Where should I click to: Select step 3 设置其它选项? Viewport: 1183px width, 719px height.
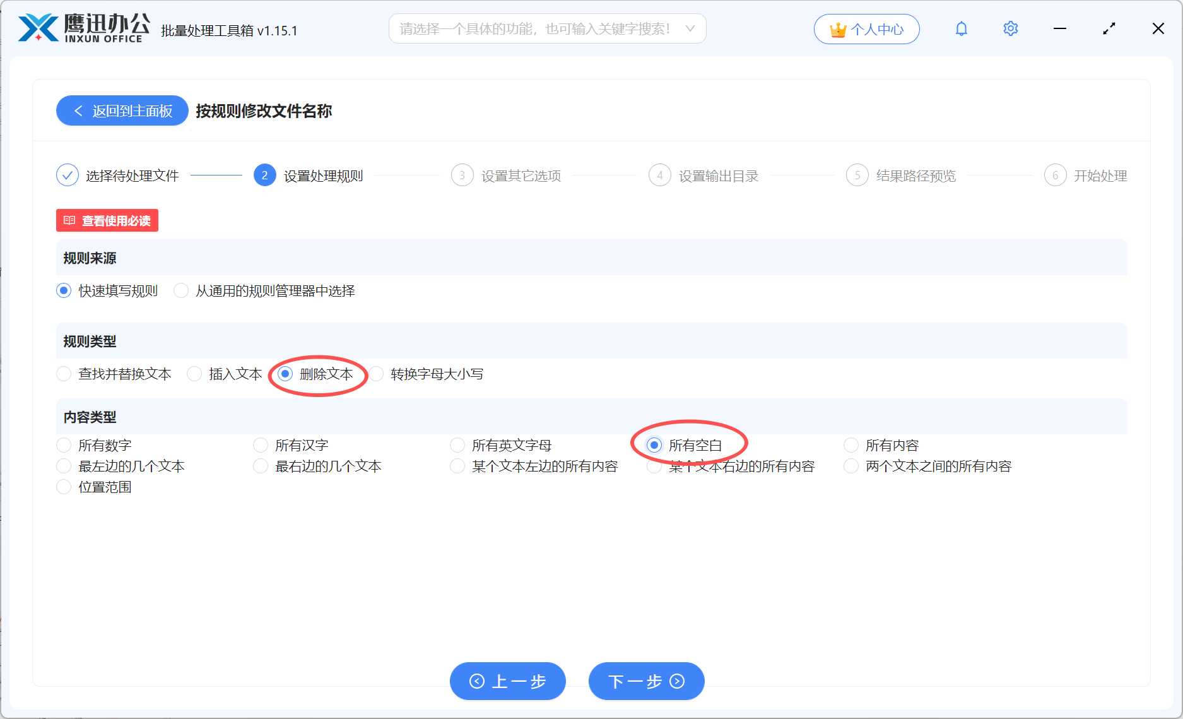(x=506, y=175)
